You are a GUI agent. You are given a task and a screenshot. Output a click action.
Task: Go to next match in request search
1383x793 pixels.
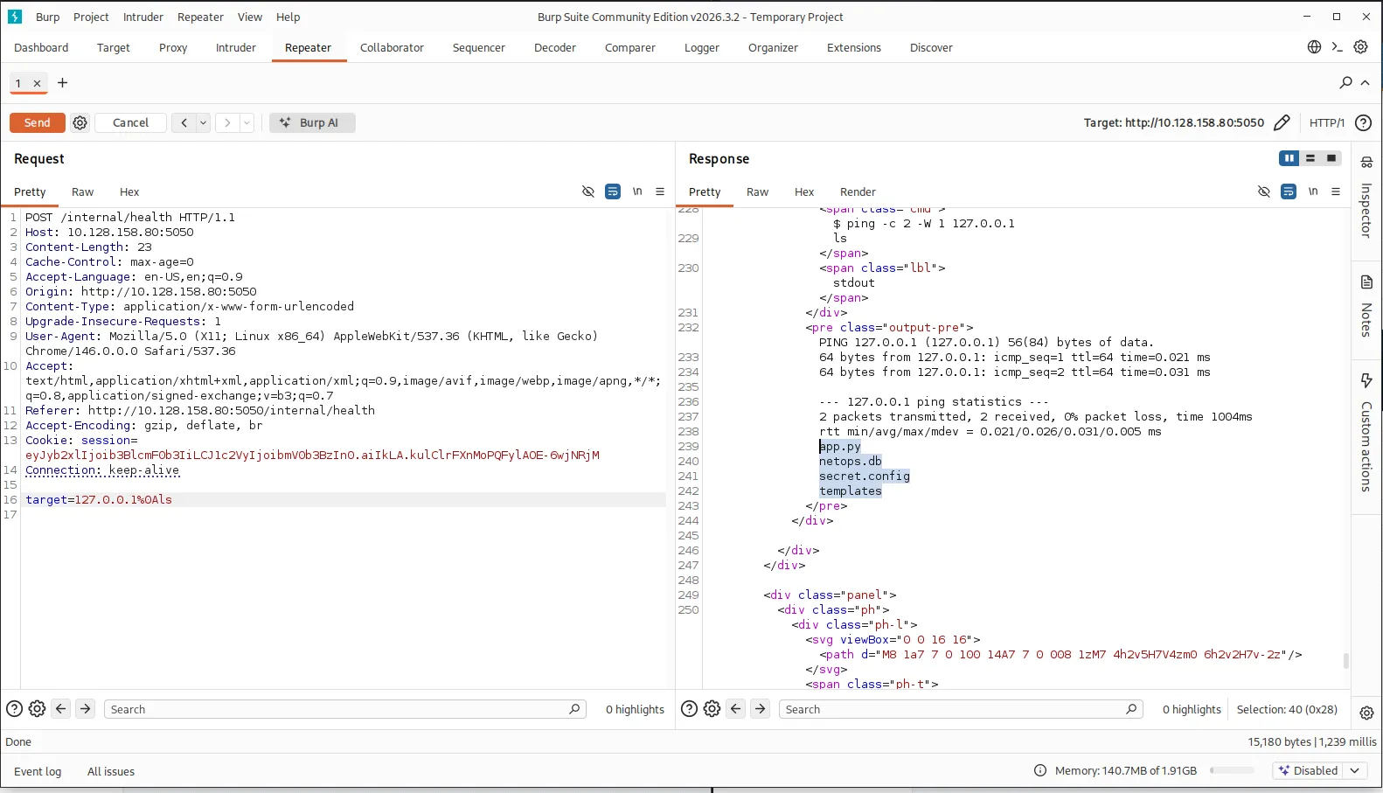[85, 709]
